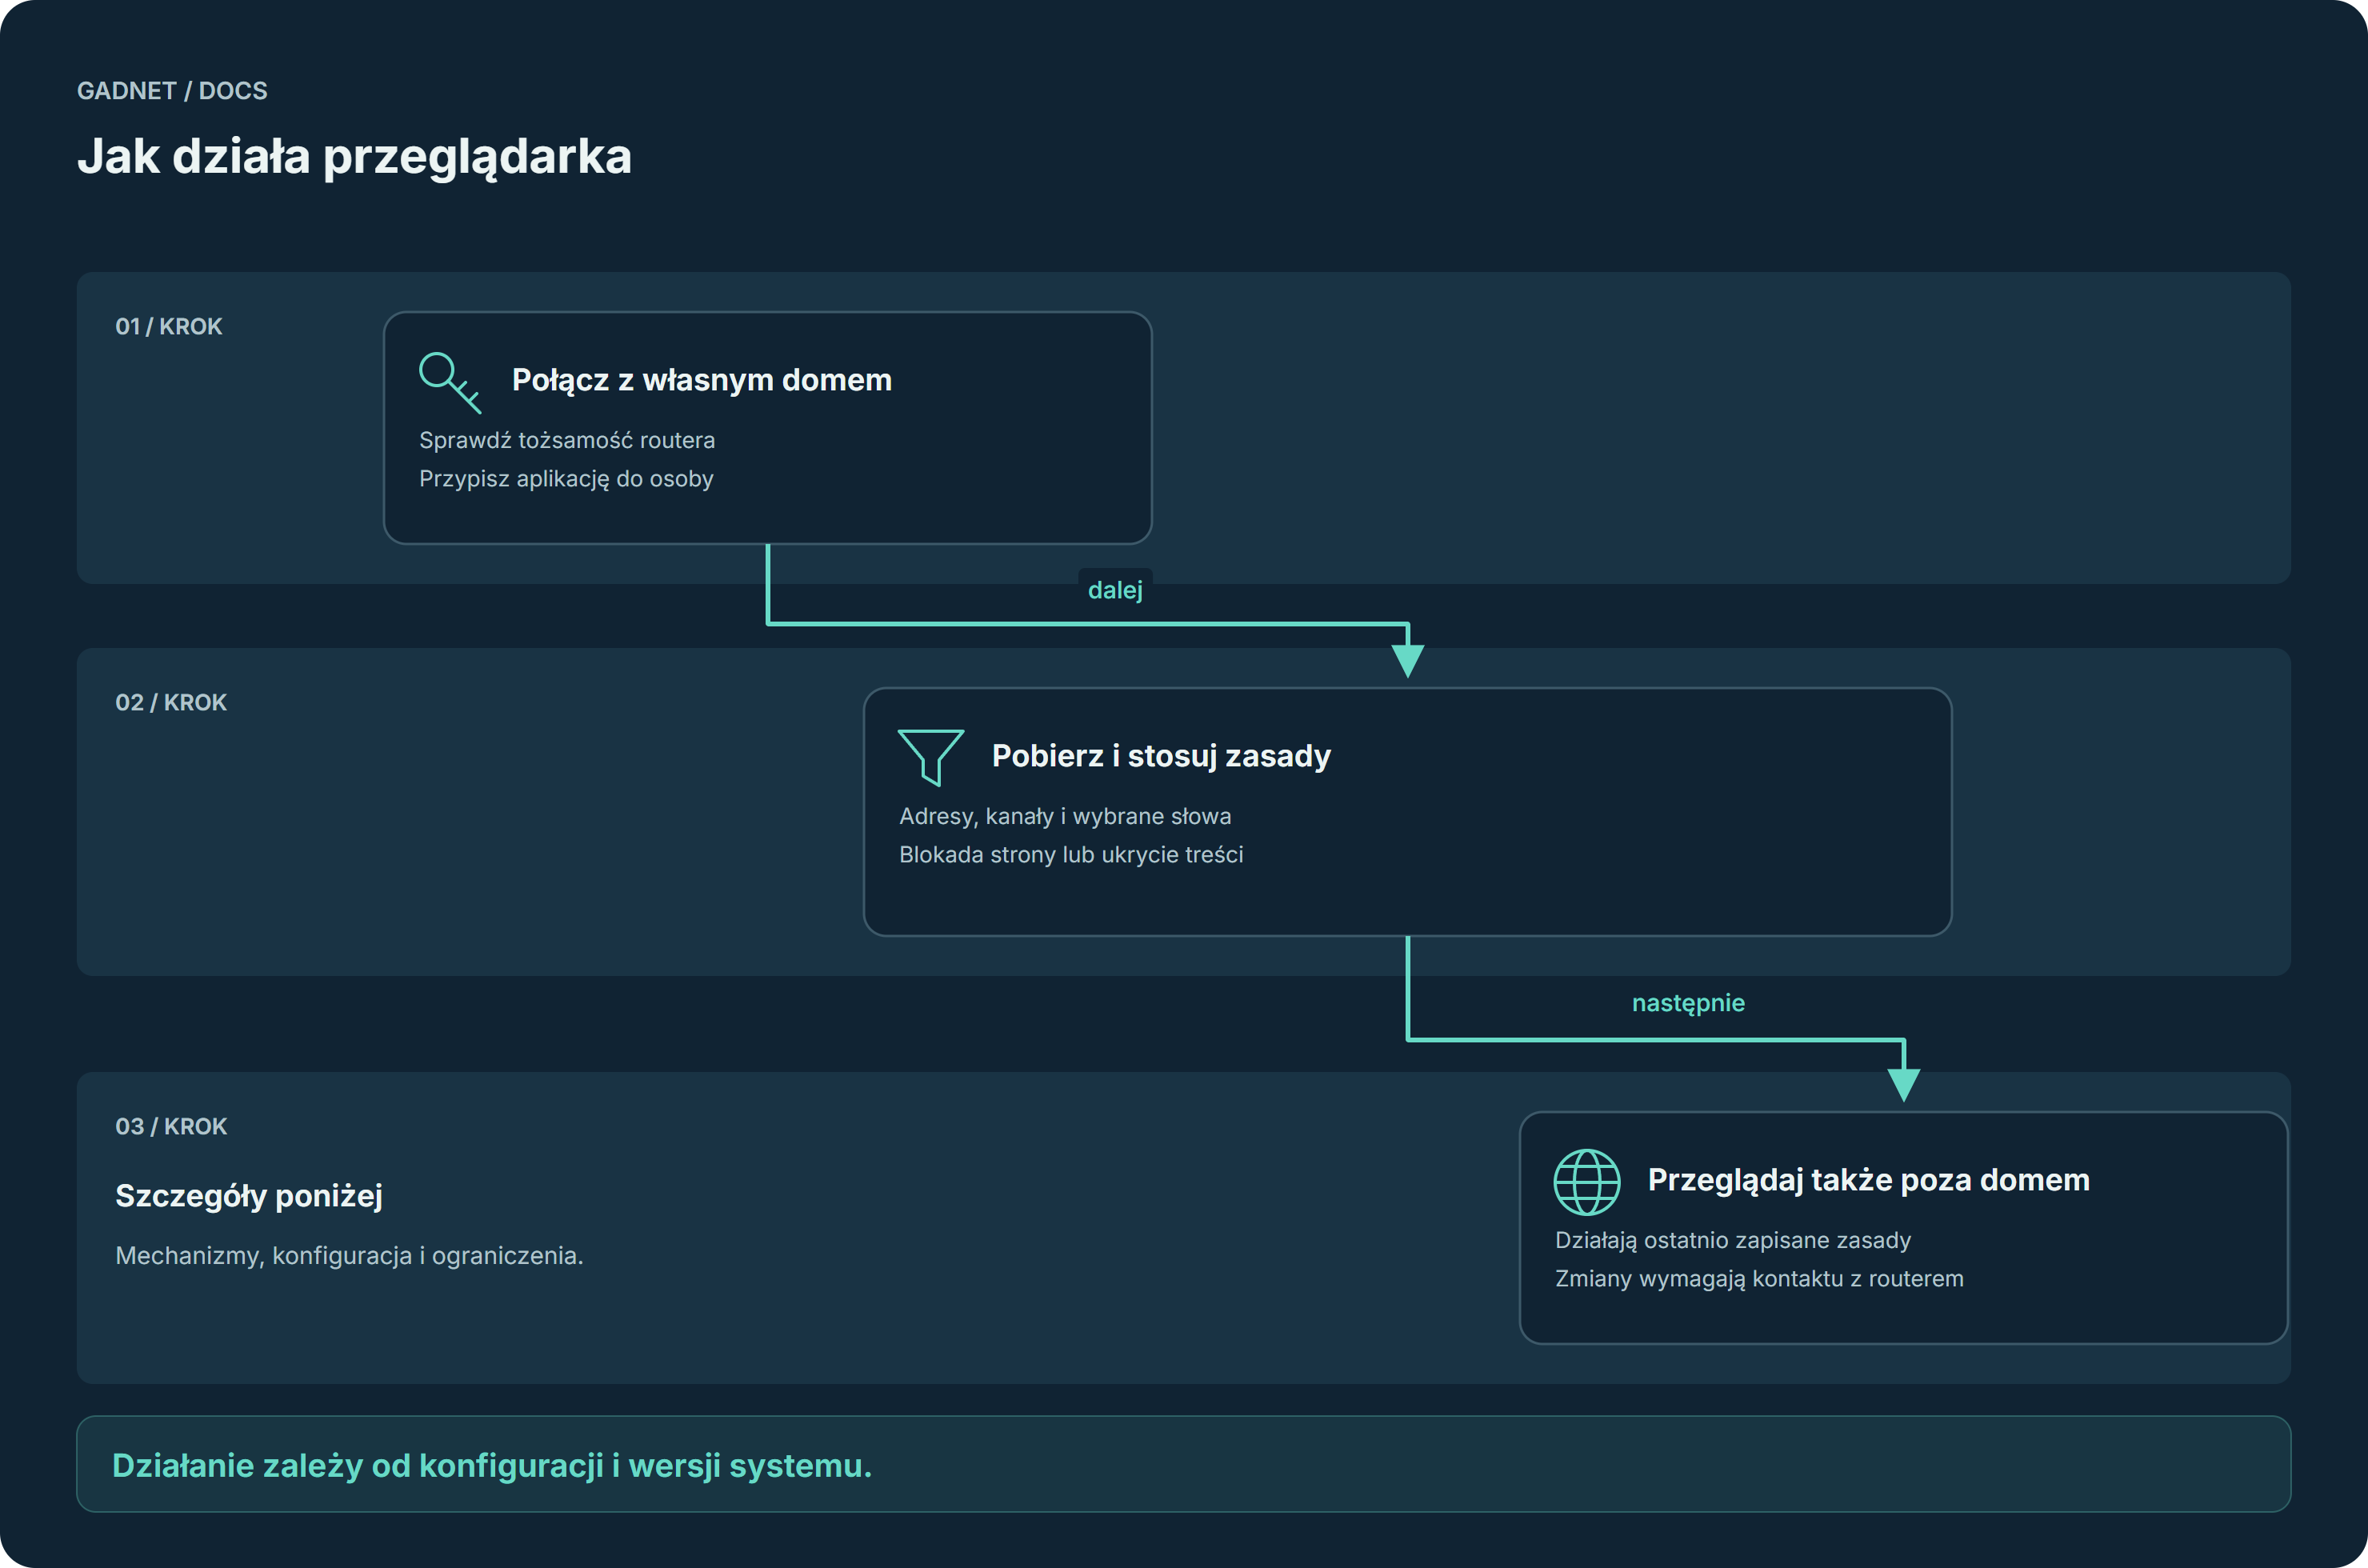Click the 'Działanie zależy od konfiguracji' notice banner
2368x1568 pixels.
[x=1184, y=1464]
